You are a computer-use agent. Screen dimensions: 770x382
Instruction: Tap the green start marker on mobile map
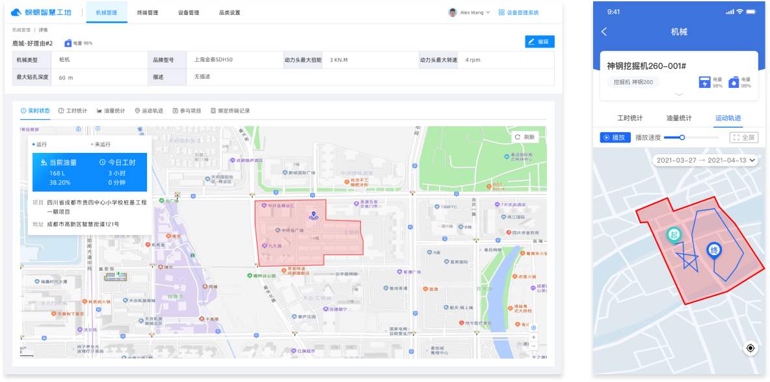click(x=674, y=235)
